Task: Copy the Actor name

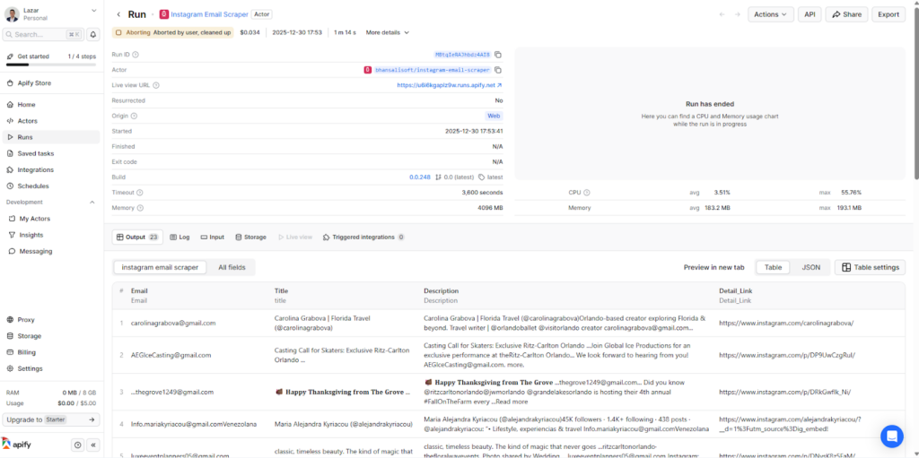Action: 498,70
